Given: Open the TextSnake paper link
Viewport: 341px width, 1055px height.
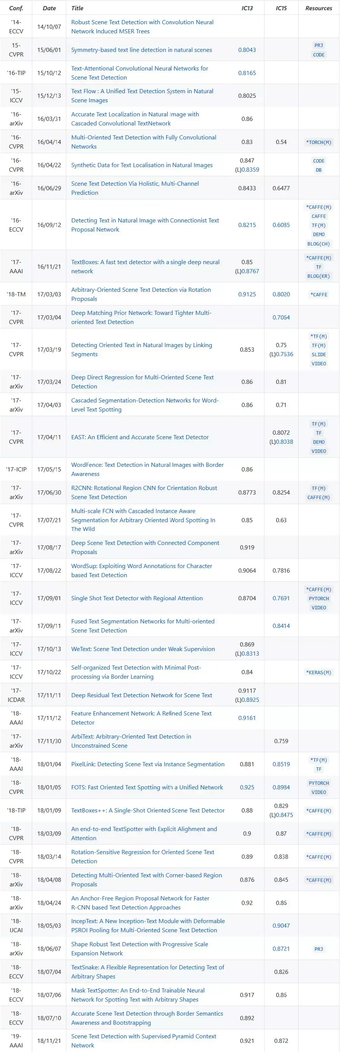Looking at the screenshot, I should click(147, 972).
